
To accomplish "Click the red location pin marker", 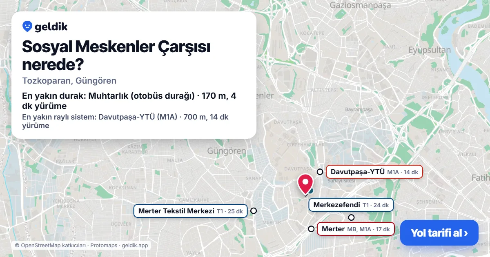I will coord(305,184).
